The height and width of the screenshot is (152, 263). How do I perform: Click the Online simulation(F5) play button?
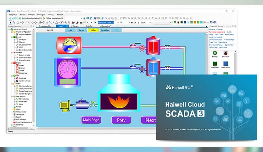coord(23,18)
